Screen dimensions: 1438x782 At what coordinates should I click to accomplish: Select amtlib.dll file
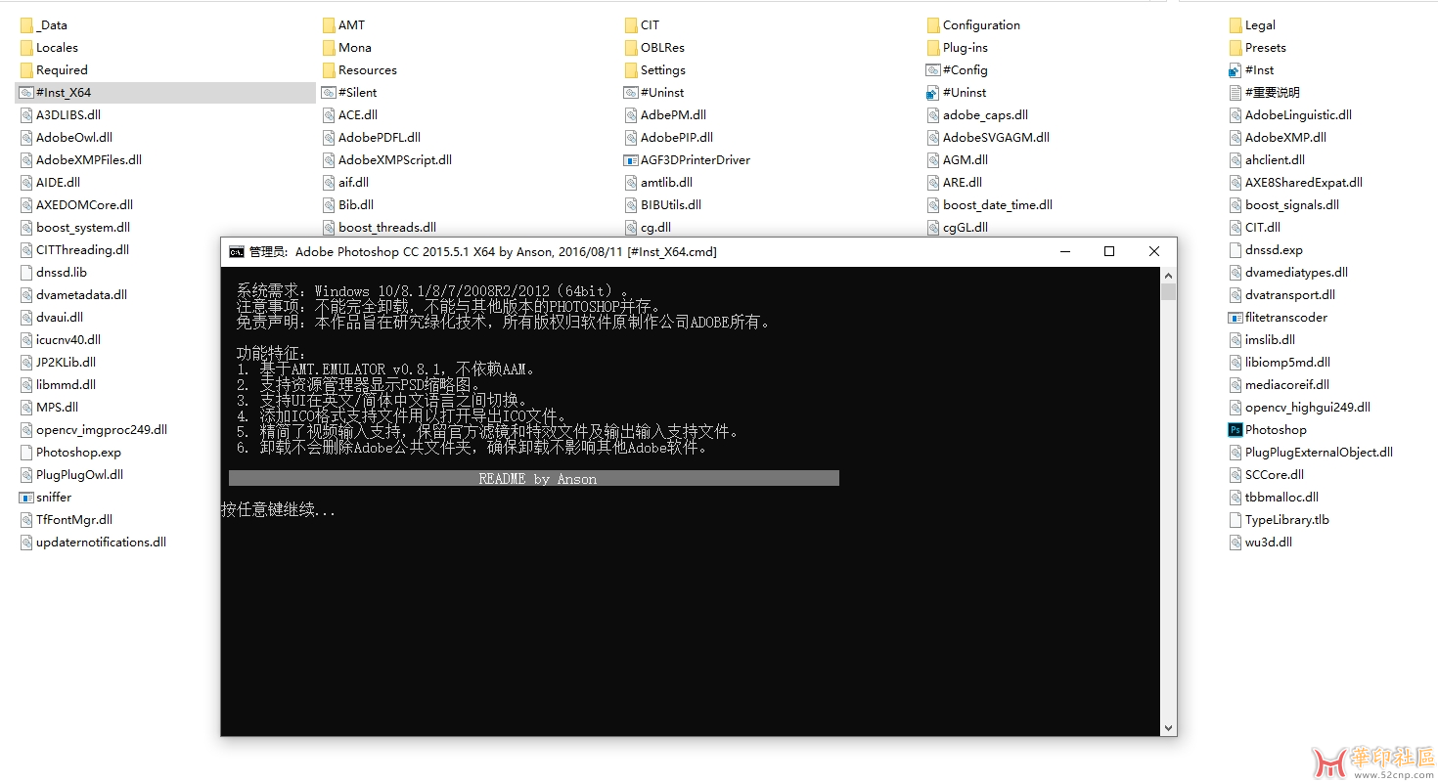point(657,183)
